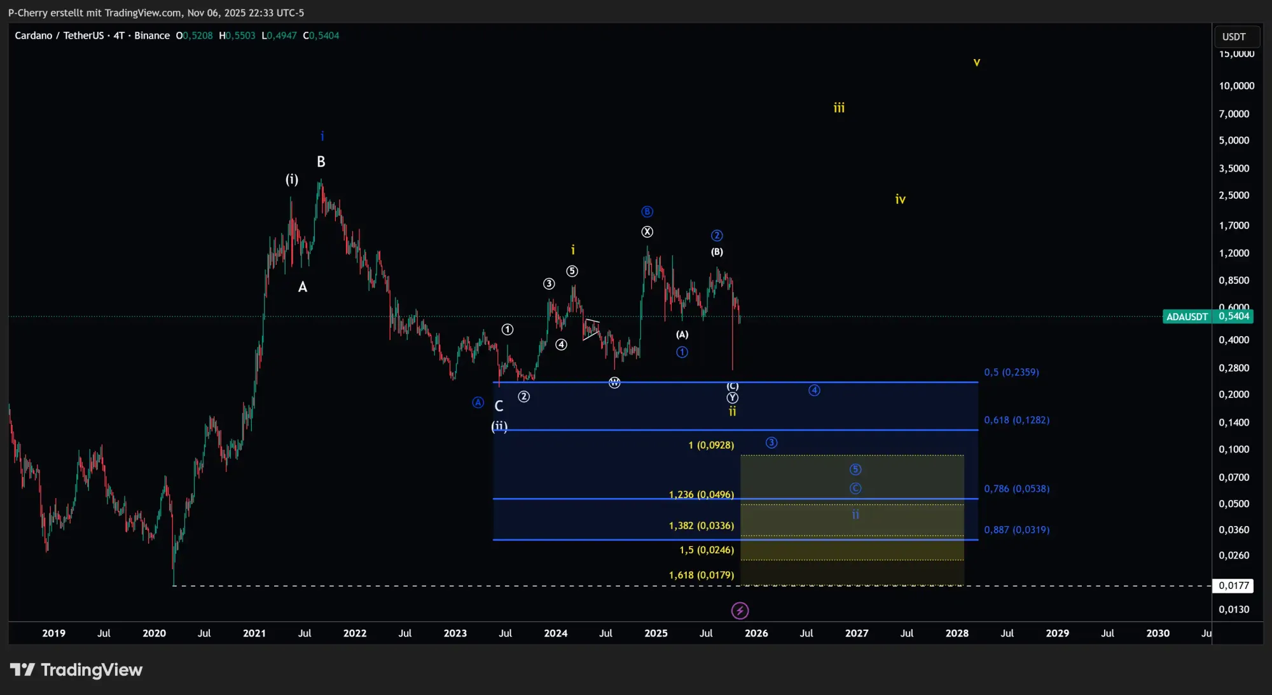Image resolution: width=1272 pixels, height=695 pixels.
Task: Select the circled Ⓧ wave marker above the 2025 peak
Action: point(647,231)
